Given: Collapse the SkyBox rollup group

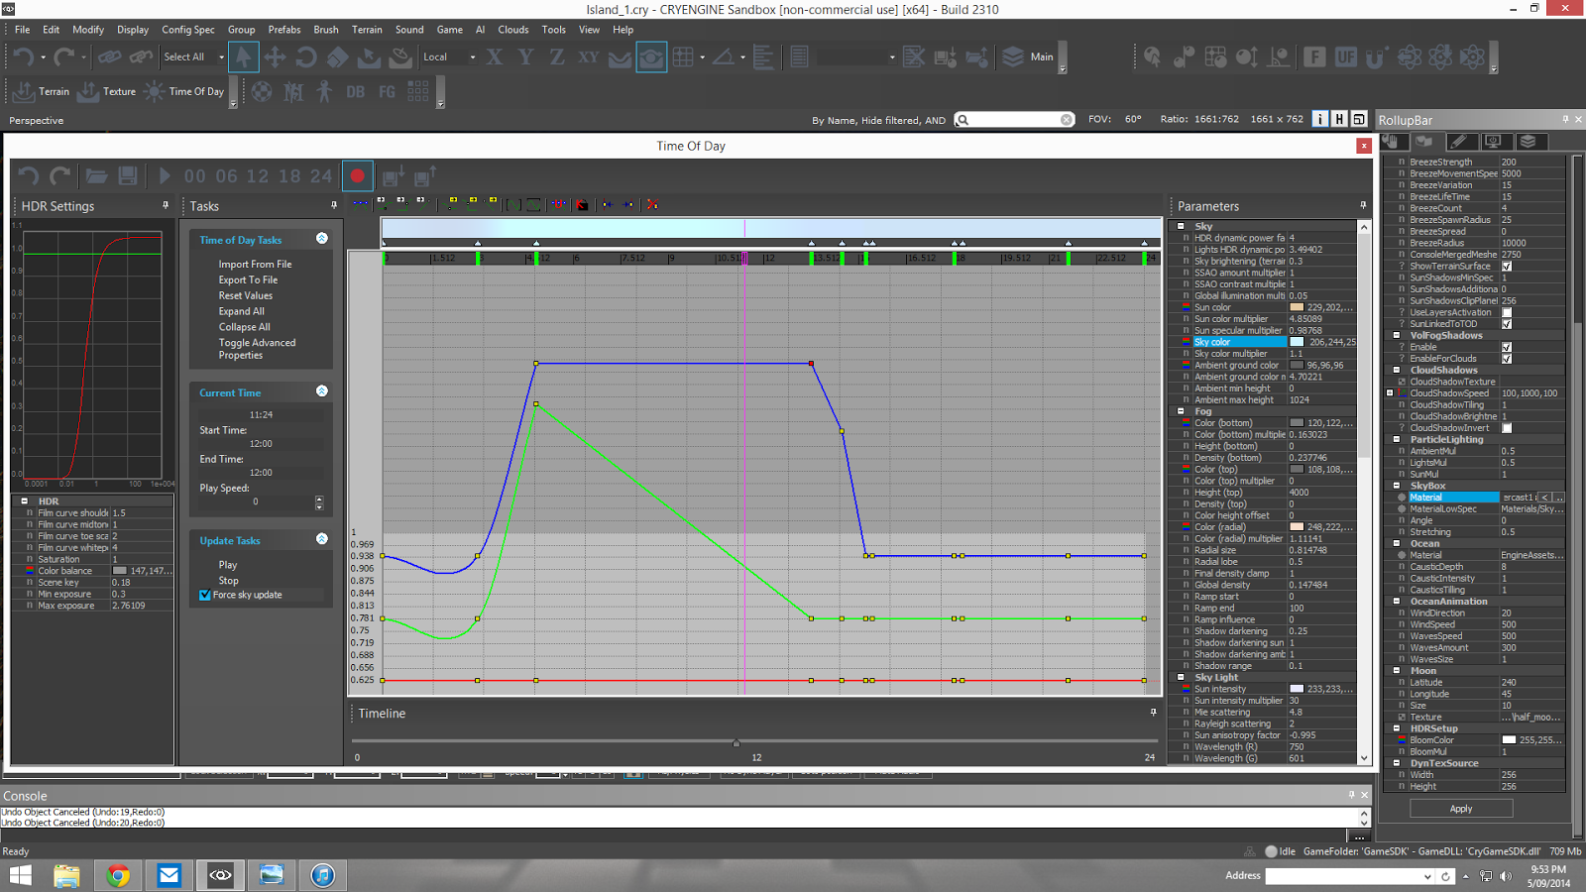Looking at the screenshot, I should click(x=1398, y=486).
